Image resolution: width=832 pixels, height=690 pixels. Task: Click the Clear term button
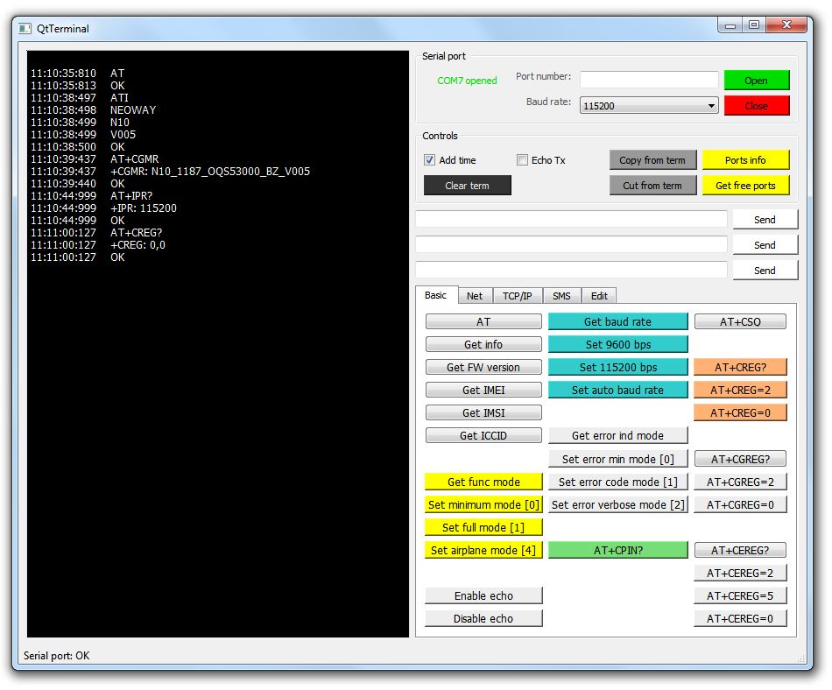tap(468, 186)
